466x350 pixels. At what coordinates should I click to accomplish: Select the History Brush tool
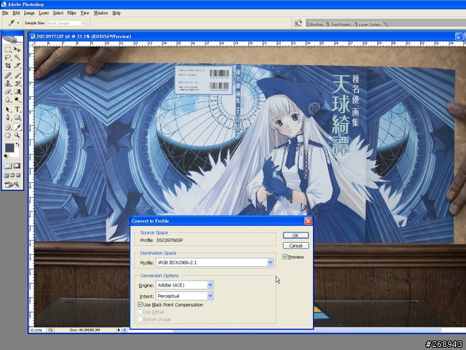click(17, 83)
